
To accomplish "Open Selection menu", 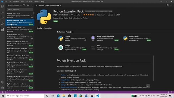I will point(16,2).
